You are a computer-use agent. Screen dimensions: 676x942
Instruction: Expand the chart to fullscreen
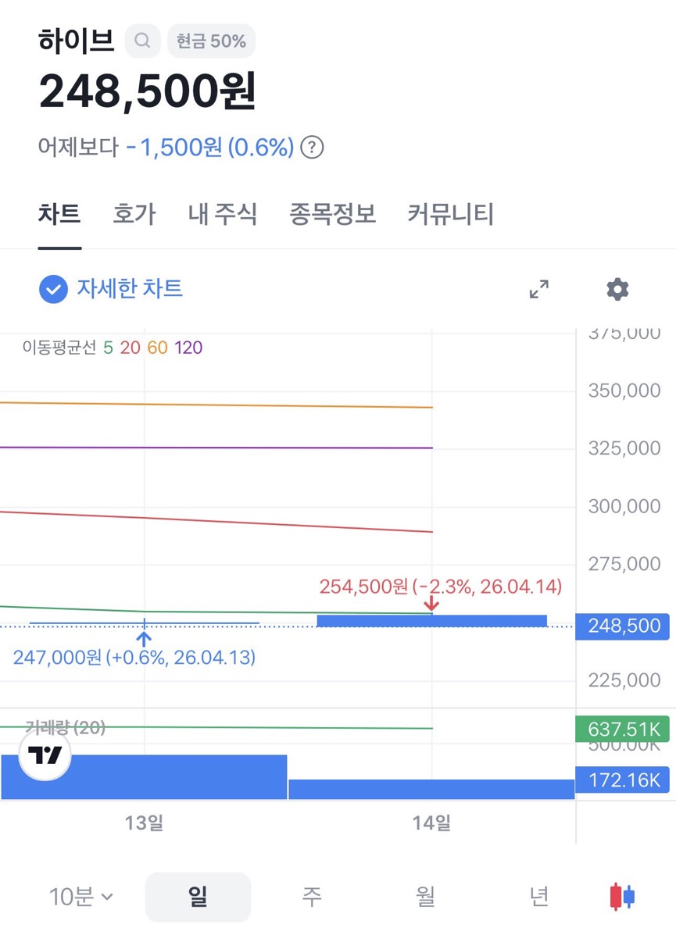click(538, 289)
